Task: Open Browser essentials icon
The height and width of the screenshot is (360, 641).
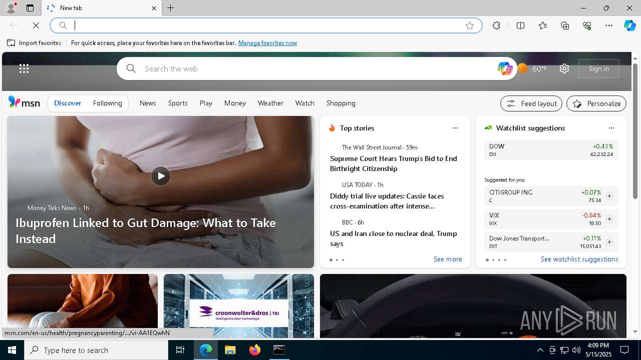Action: (x=587, y=25)
